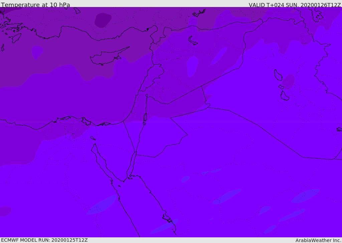The height and width of the screenshot is (243, 342).
Task: Click the 'Temperature at 10 hPa' title
Action: (35, 5)
